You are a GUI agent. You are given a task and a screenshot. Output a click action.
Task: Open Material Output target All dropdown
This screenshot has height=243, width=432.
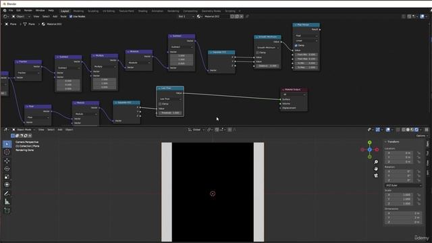point(294,94)
